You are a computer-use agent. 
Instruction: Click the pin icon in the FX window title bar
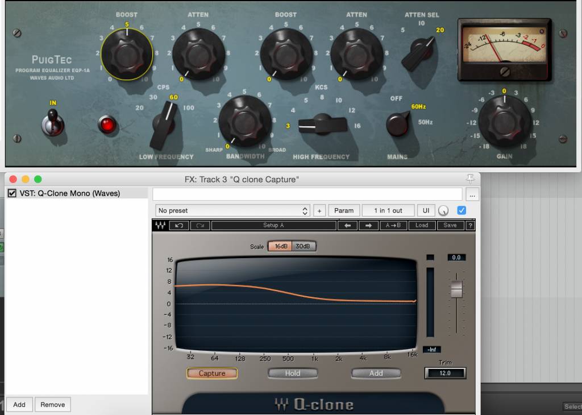pyautogui.click(x=470, y=179)
